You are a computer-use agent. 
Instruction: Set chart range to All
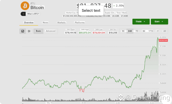pyautogui.click(x=164, y=31)
